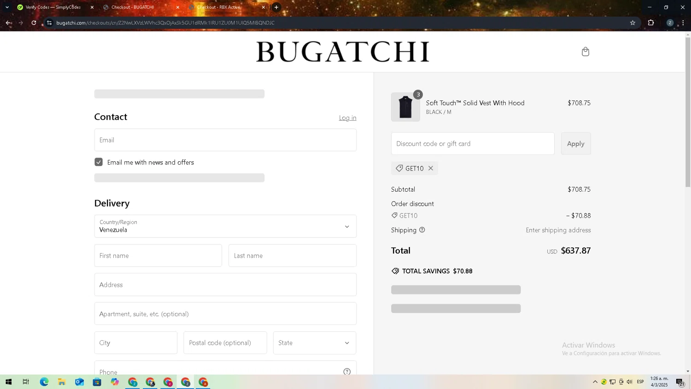691x389 pixels.
Task: Close the Verify Codes SimplyCodes tab
Action: (x=92, y=7)
